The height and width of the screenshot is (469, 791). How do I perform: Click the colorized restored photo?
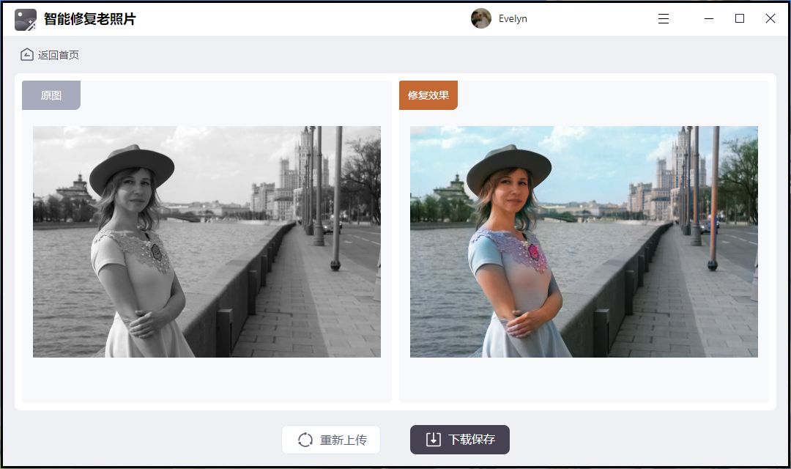pyautogui.click(x=584, y=242)
